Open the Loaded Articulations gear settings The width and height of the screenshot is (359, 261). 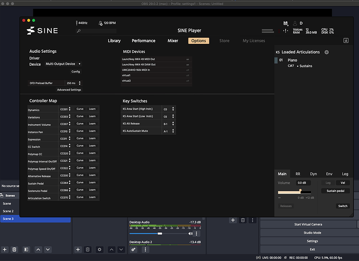coord(327,52)
